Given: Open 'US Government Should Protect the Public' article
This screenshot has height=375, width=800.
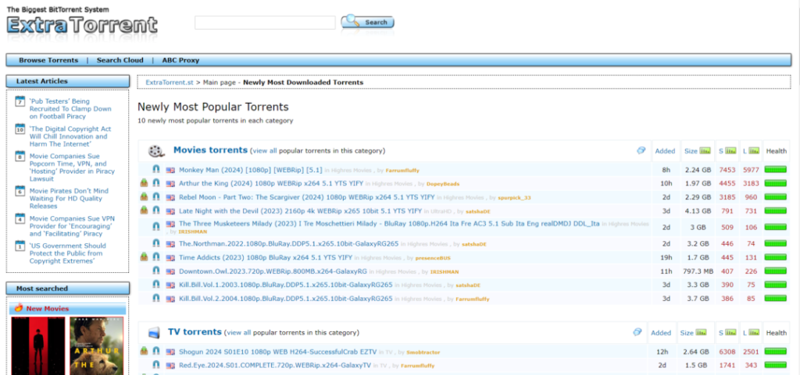Looking at the screenshot, I should (68, 253).
